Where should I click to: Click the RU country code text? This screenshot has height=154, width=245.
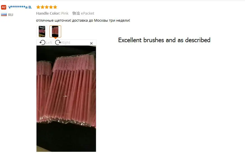[x=11, y=15]
